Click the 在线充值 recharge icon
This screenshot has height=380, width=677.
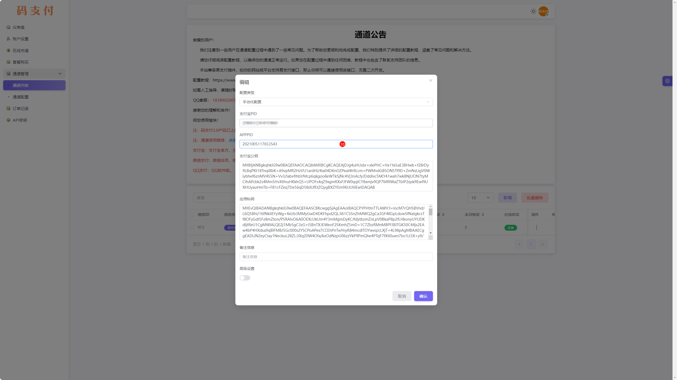(x=8, y=50)
